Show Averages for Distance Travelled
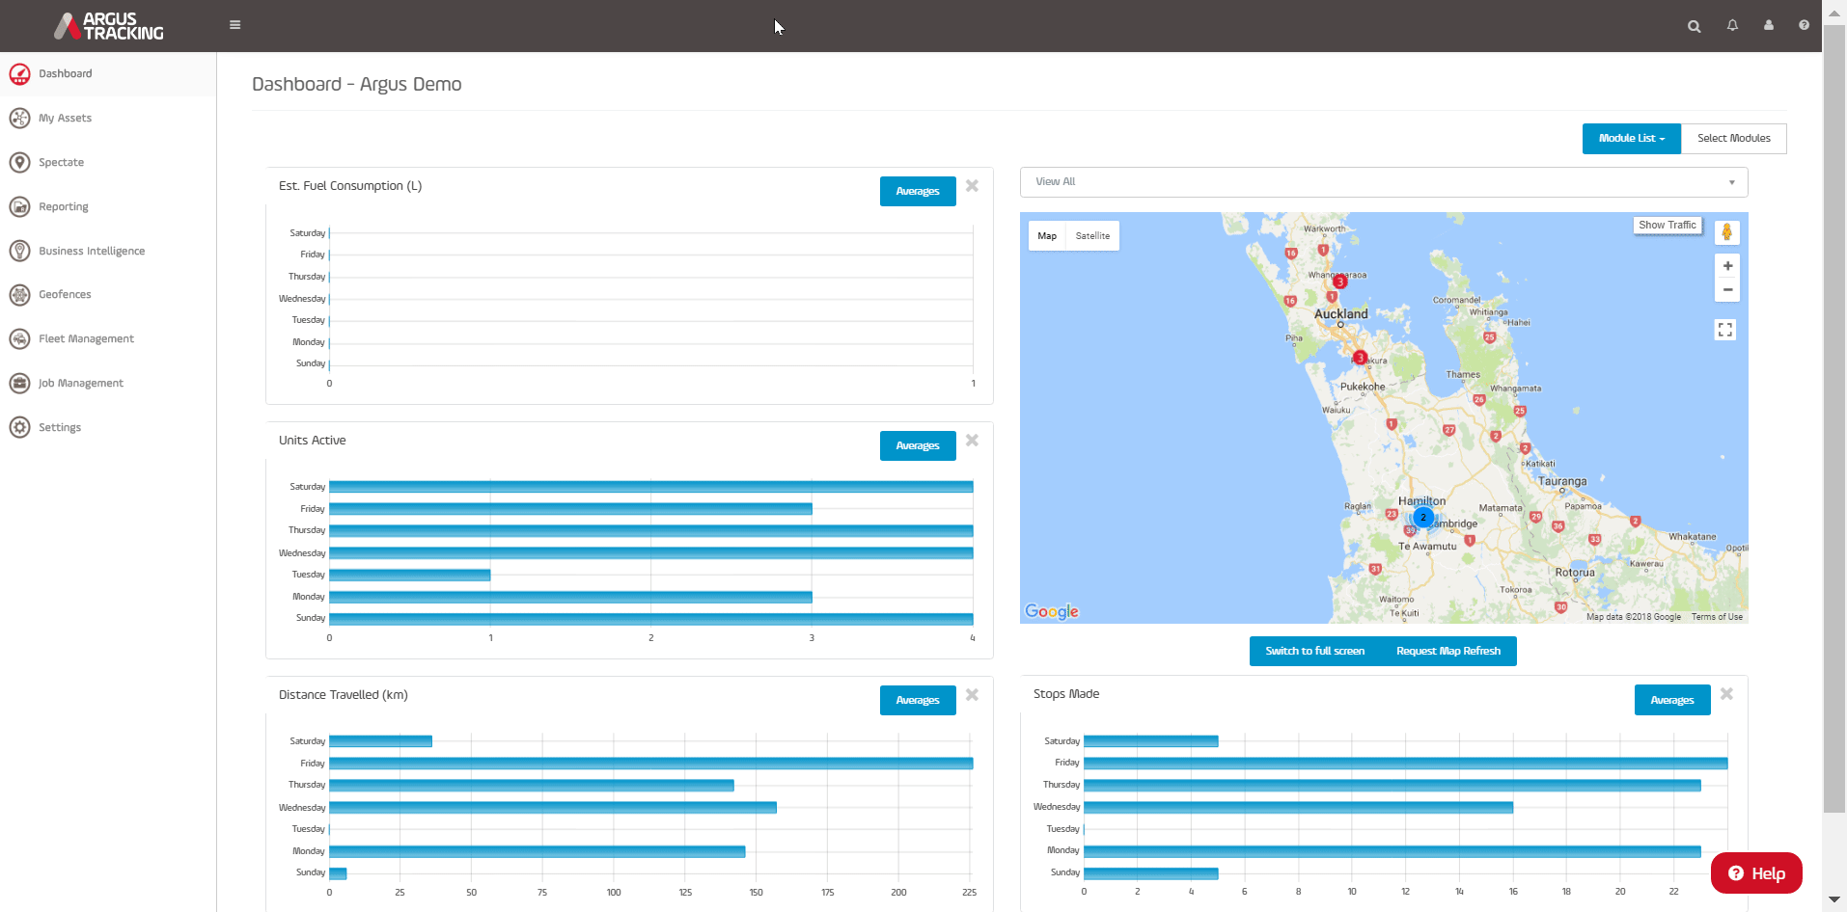This screenshot has width=1847, height=912. click(918, 700)
